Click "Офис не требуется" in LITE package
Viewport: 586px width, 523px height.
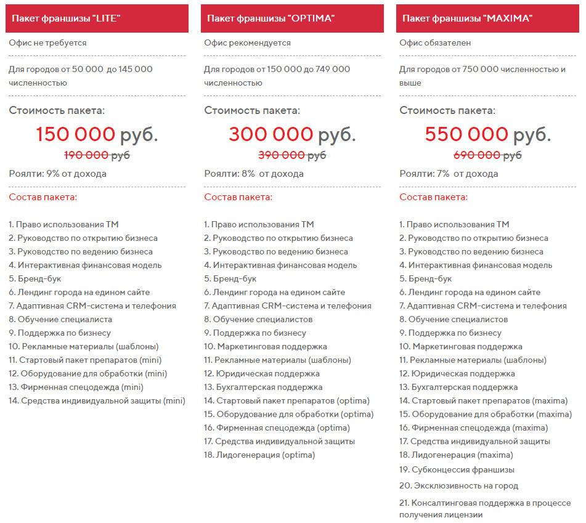(47, 43)
